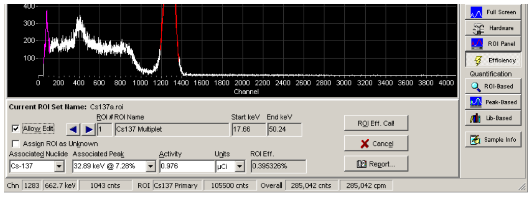The width and height of the screenshot is (532, 197).
Task: Expand the Associated Nuclide dropdown
Action: tap(59, 166)
